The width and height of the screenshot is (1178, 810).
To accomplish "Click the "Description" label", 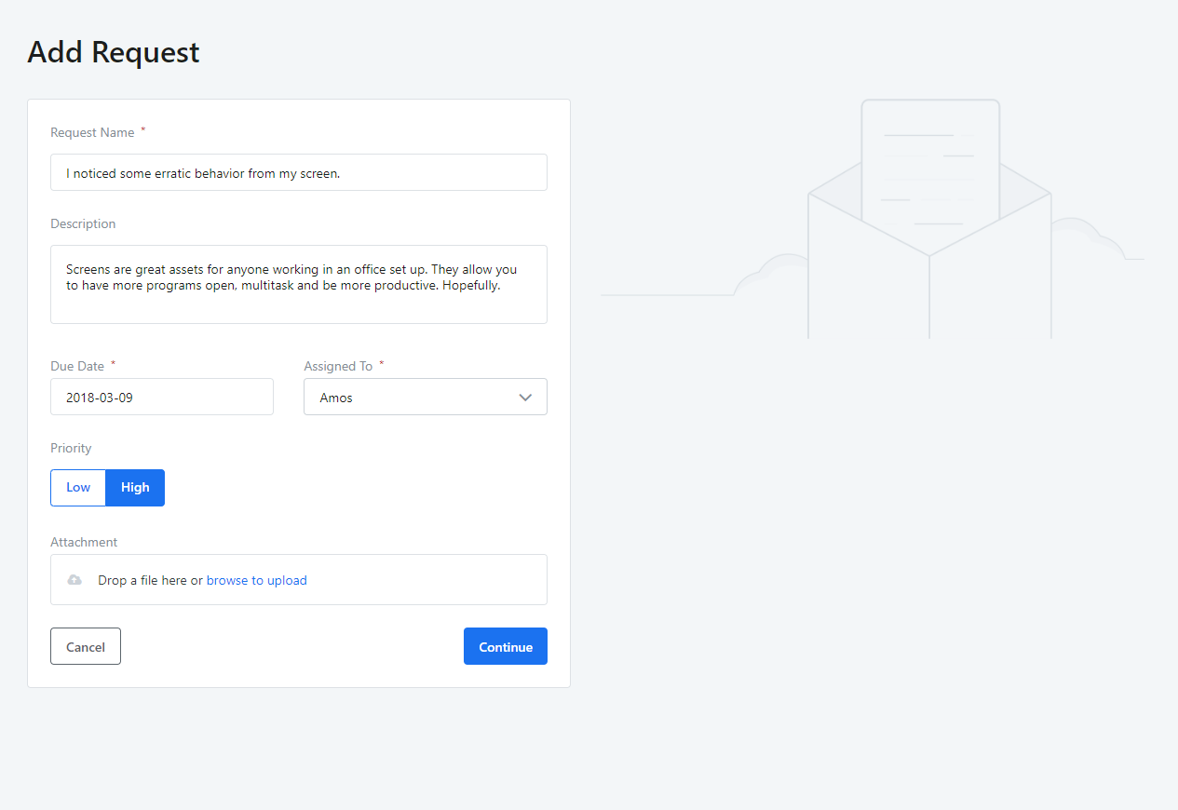I will 83,224.
